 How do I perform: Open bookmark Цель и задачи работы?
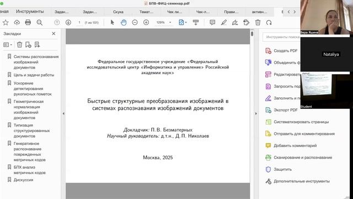pos(34,75)
